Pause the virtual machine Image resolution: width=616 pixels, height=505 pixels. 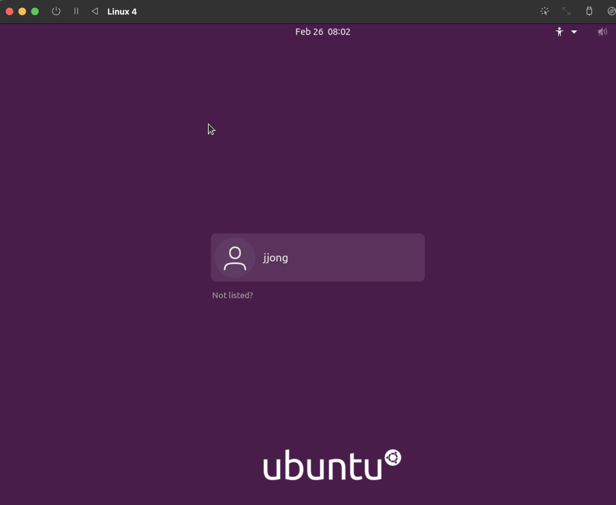point(76,11)
